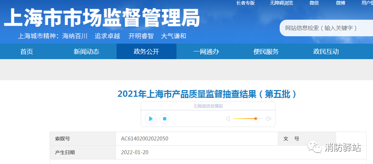Go to the 新闻动态 section
The height and width of the screenshot is (164, 373).
click(86, 52)
